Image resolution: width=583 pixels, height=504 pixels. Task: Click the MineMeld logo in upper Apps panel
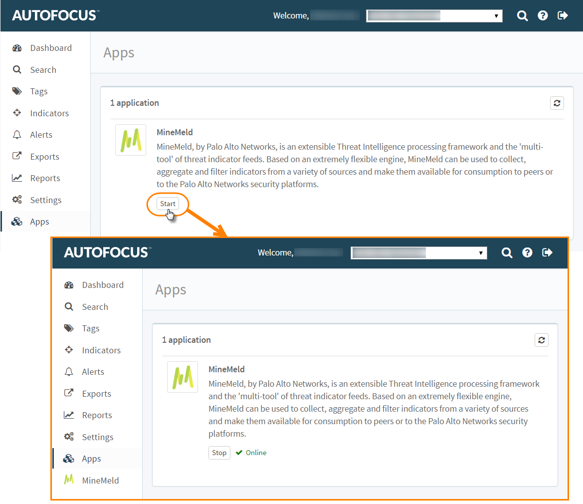click(131, 140)
